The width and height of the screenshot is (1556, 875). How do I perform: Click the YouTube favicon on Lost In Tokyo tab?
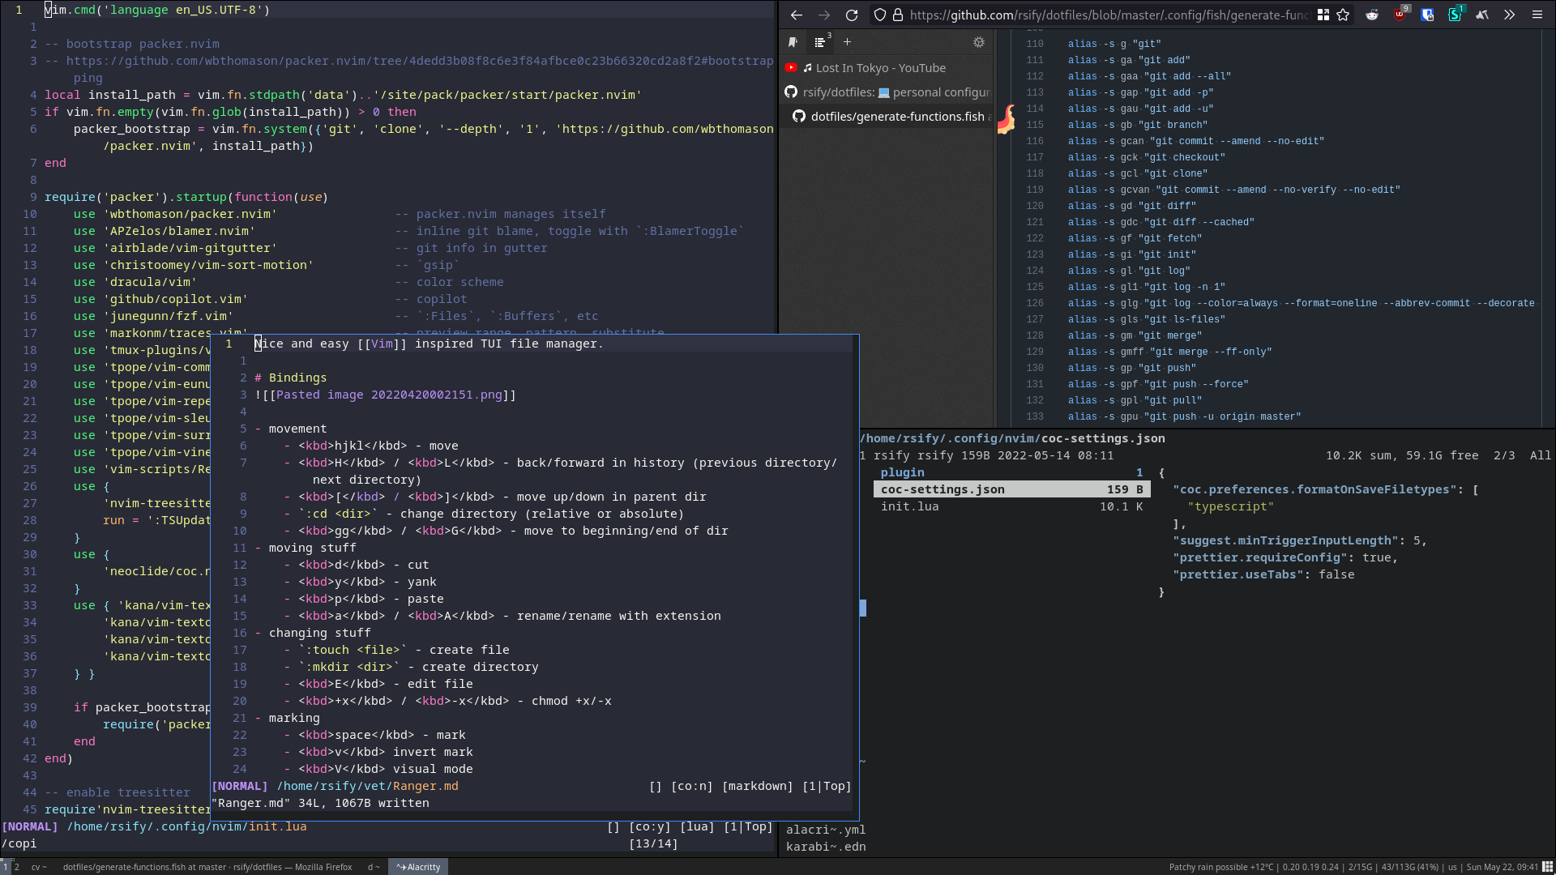(791, 68)
